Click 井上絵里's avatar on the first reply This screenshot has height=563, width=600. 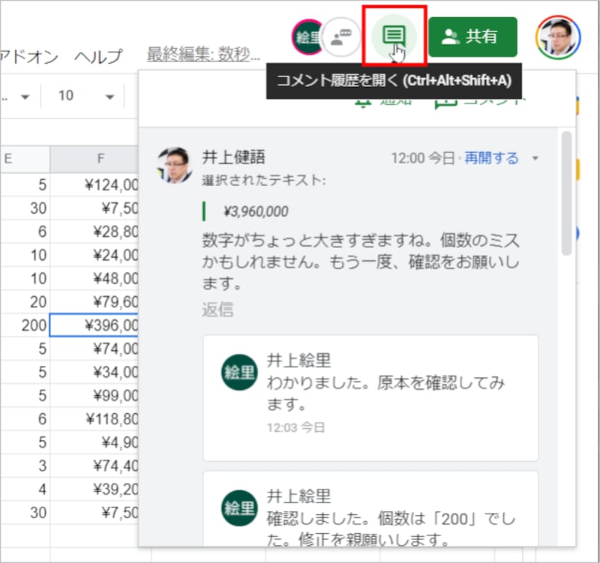tap(238, 371)
